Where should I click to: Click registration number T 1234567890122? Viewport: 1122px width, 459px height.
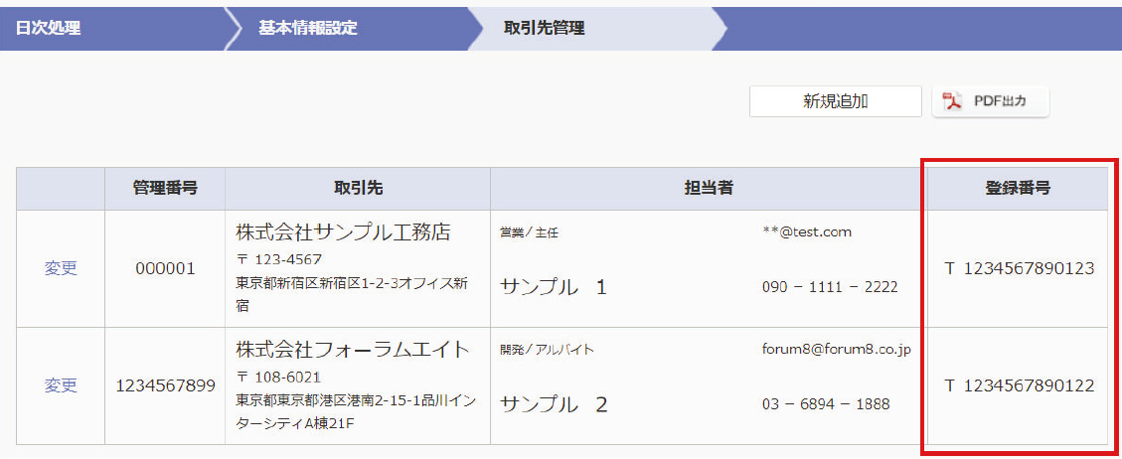[x=1020, y=385]
